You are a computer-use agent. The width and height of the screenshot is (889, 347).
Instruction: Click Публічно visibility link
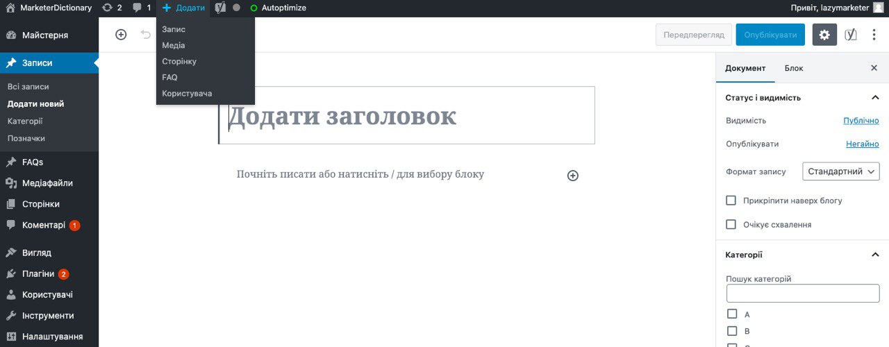click(861, 120)
